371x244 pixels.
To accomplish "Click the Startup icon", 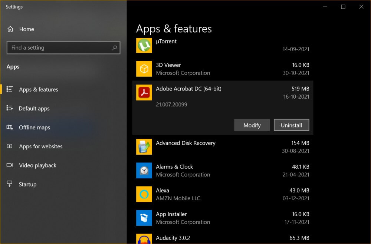I will (10, 184).
